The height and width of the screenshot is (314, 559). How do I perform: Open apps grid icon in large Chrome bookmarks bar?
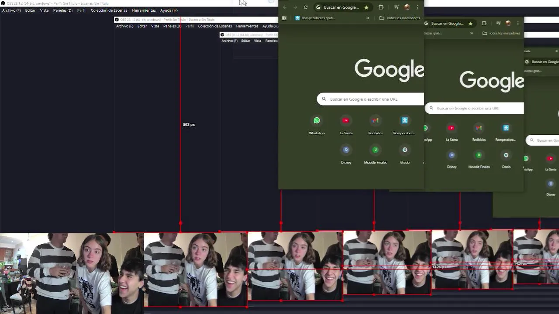[284, 18]
